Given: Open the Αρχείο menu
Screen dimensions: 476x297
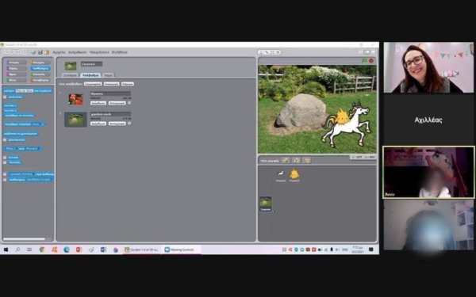Looking at the screenshot, I should point(59,52).
